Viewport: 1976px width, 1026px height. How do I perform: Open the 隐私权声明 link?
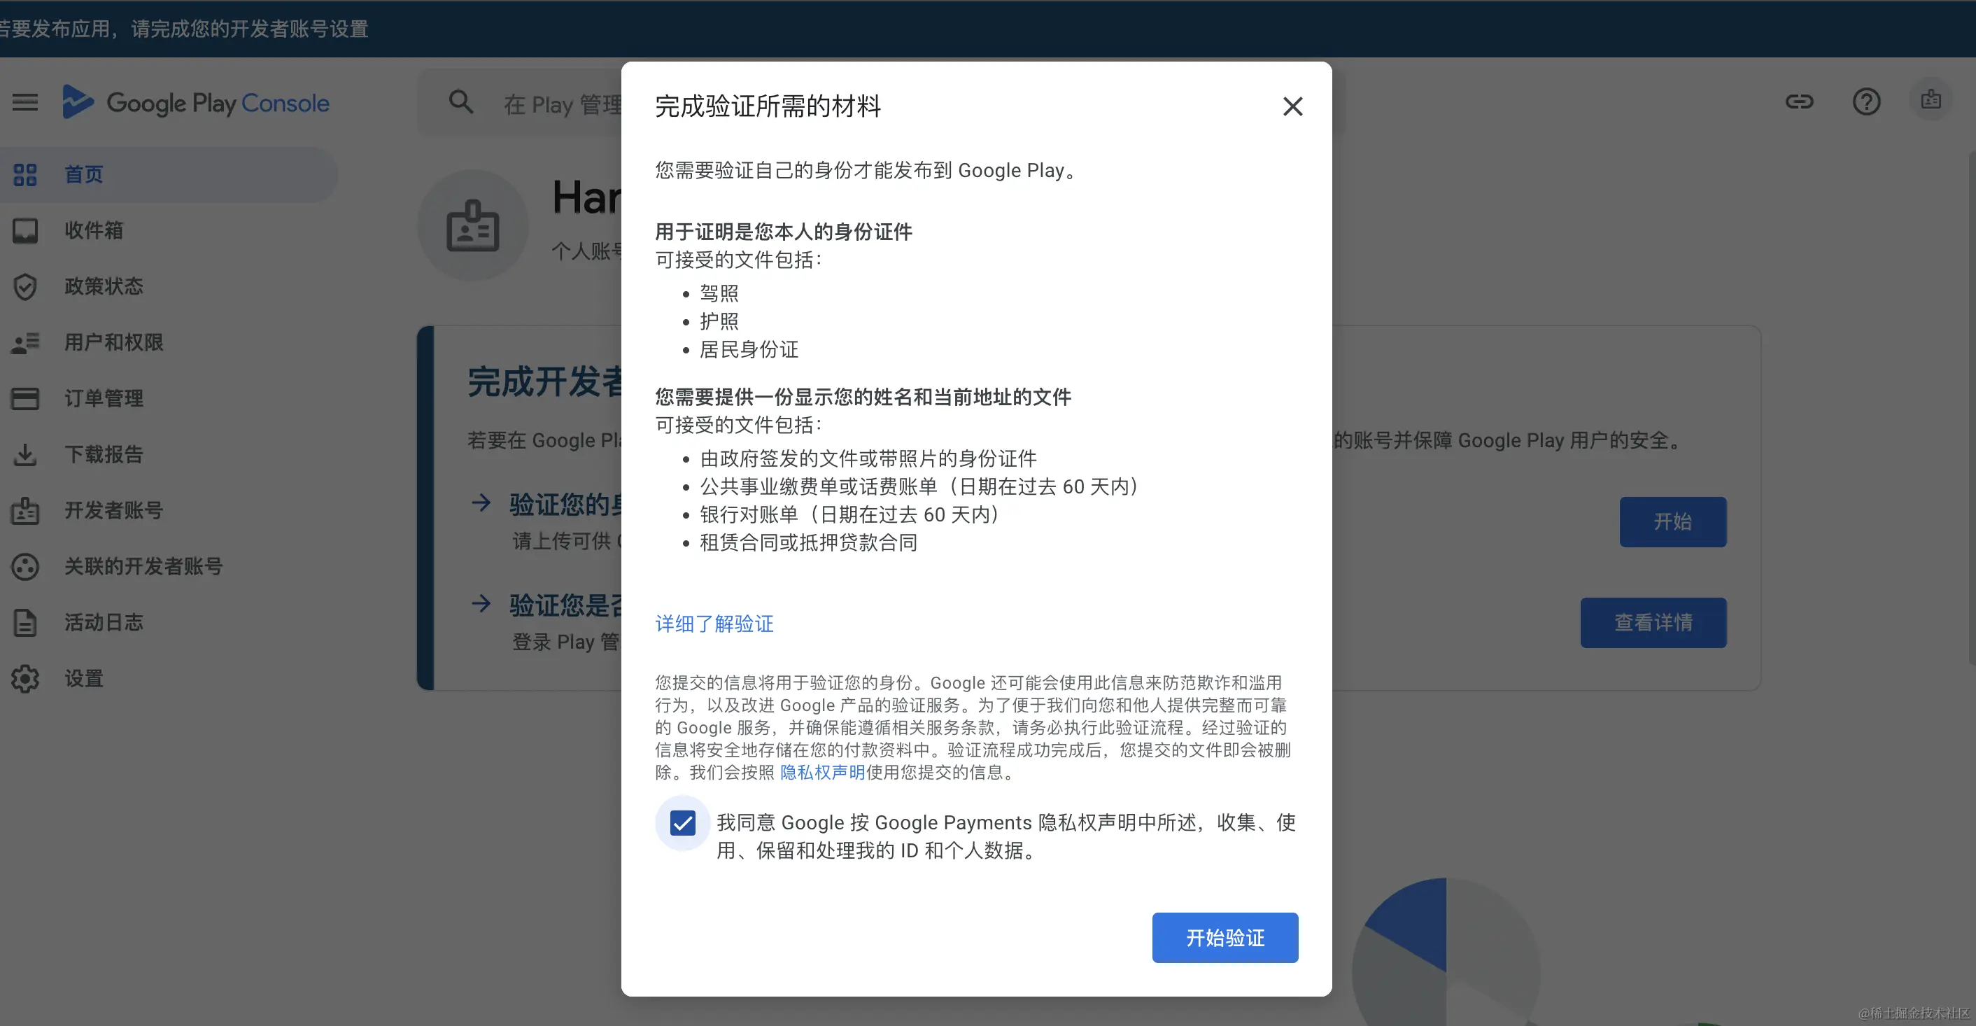[x=822, y=772]
